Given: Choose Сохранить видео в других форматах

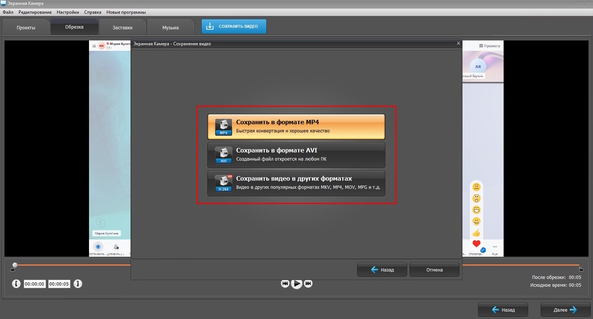Looking at the screenshot, I should [x=296, y=183].
